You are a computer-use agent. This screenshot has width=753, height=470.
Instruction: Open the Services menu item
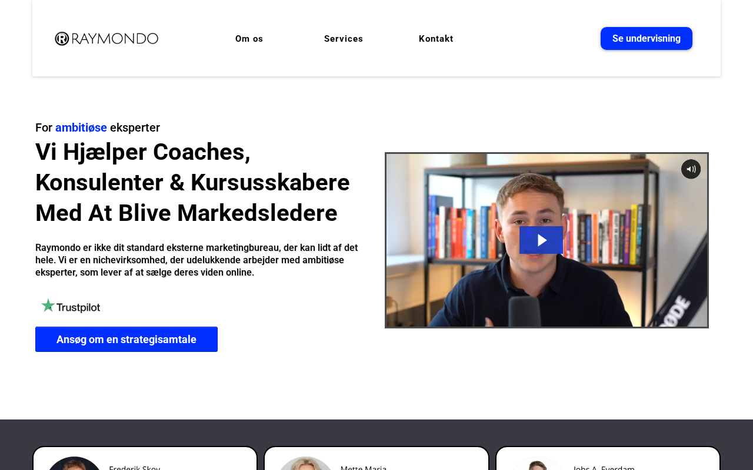click(344, 39)
